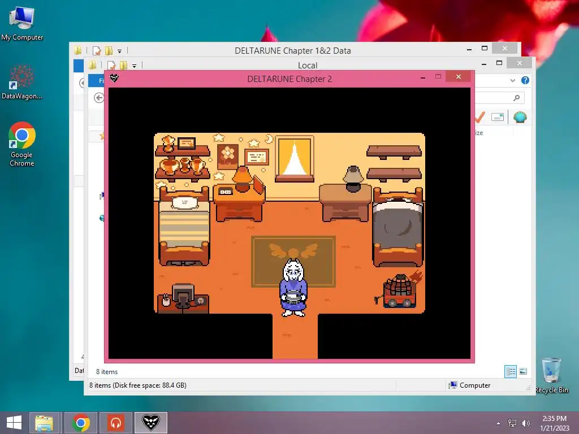Click the details pane ribbon icon in Local window
This screenshot has height=434, width=579.
coord(498,118)
